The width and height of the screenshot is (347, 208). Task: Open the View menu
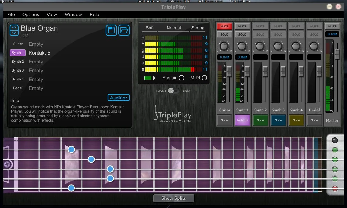(x=52, y=15)
